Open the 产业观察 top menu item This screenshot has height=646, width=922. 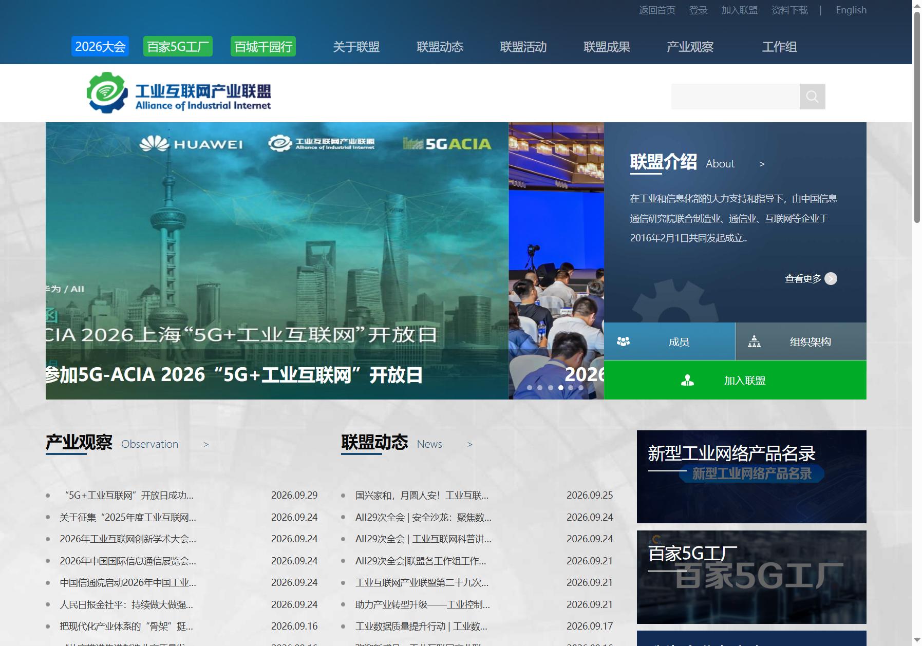coord(690,47)
